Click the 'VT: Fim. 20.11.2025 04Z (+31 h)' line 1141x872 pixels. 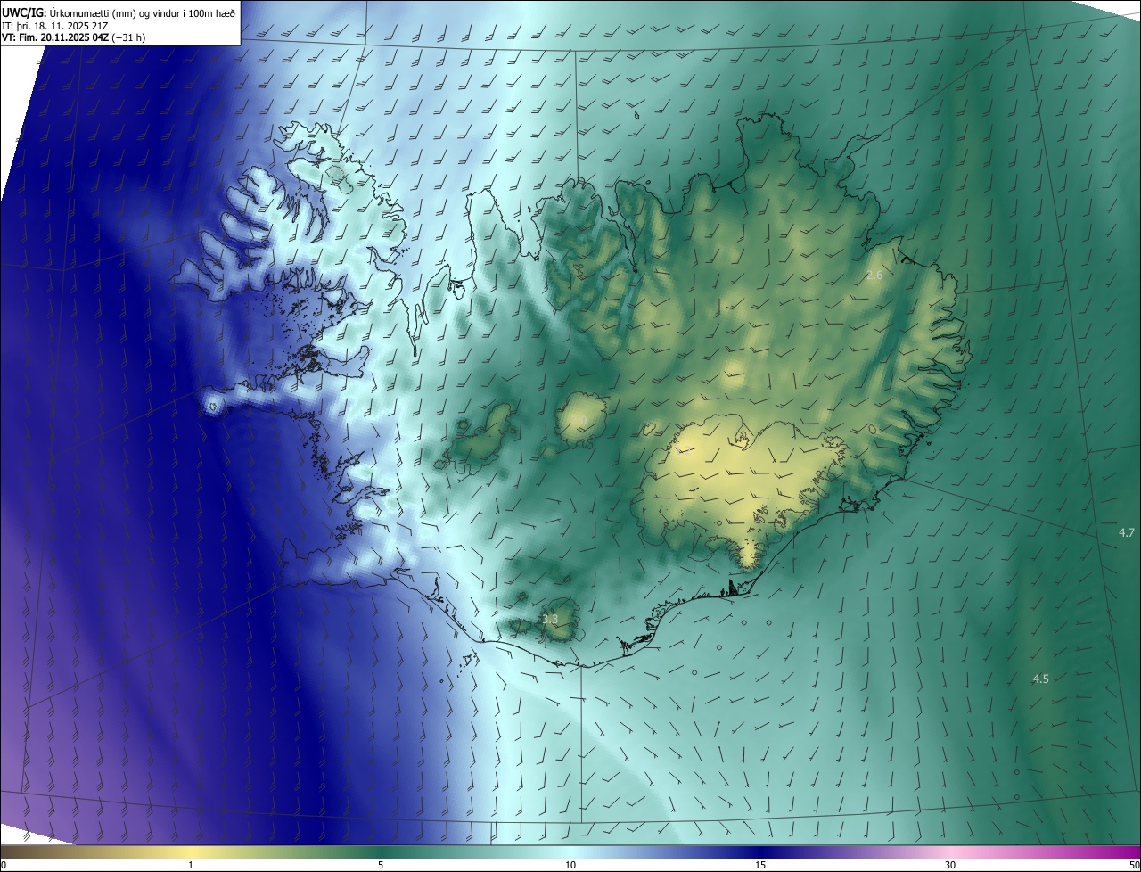73,37
